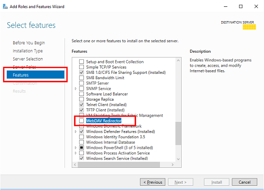
Task: Click the Install button
Action: (x=216, y=182)
